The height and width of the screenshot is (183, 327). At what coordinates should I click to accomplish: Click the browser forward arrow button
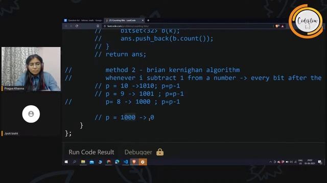[x=71, y=26]
